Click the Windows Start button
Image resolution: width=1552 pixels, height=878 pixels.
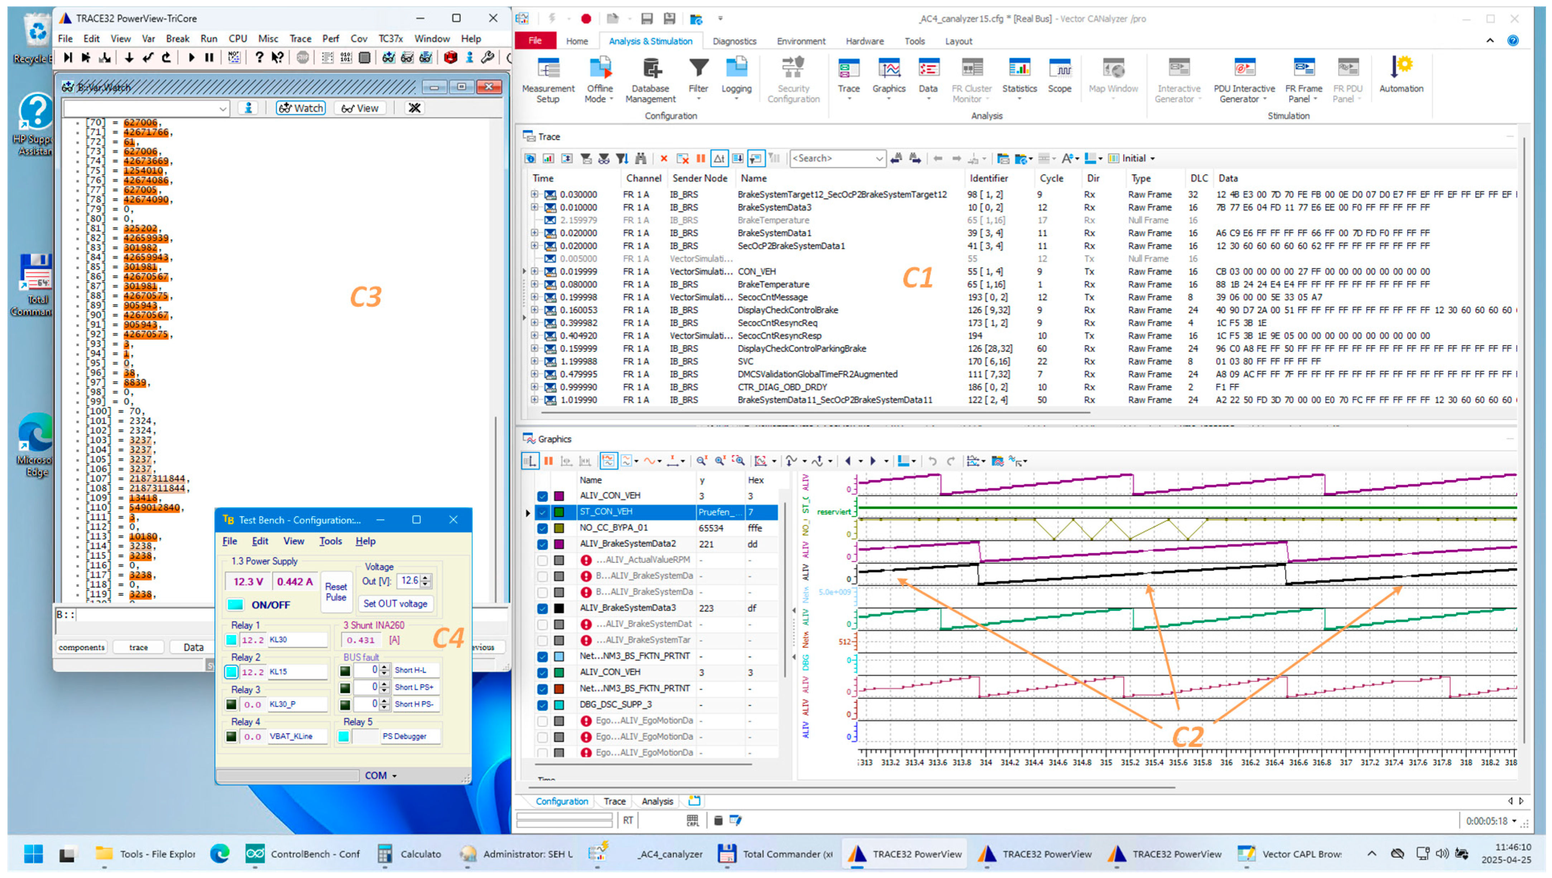pyautogui.click(x=34, y=854)
